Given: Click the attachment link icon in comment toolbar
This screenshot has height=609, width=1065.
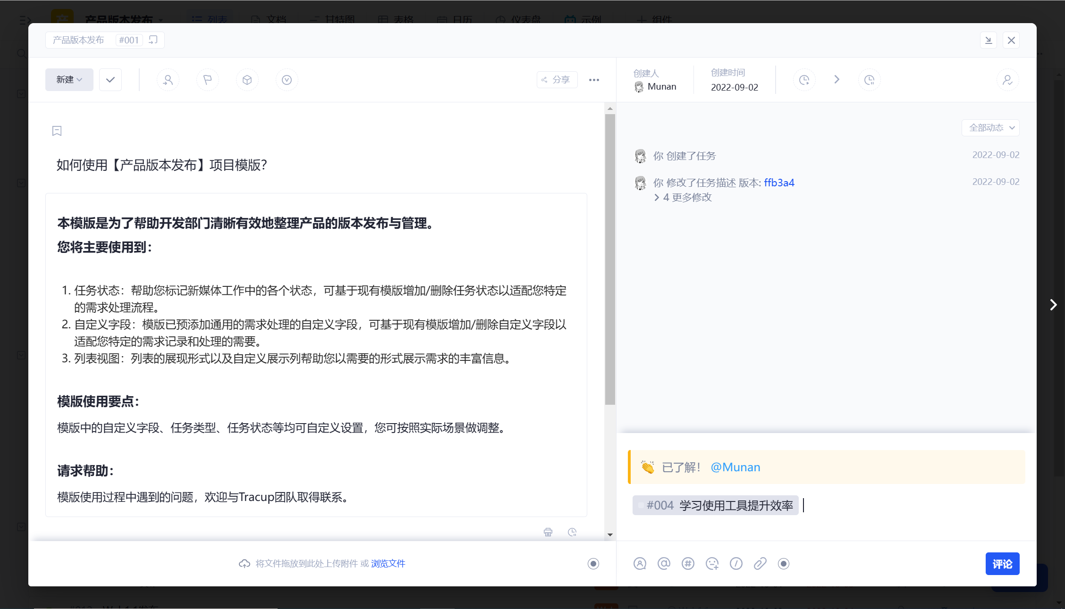Looking at the screenshot, I should [x=760, y=563].
